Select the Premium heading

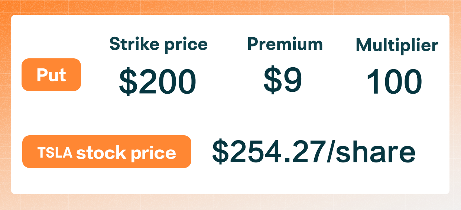tap(285, 44)
